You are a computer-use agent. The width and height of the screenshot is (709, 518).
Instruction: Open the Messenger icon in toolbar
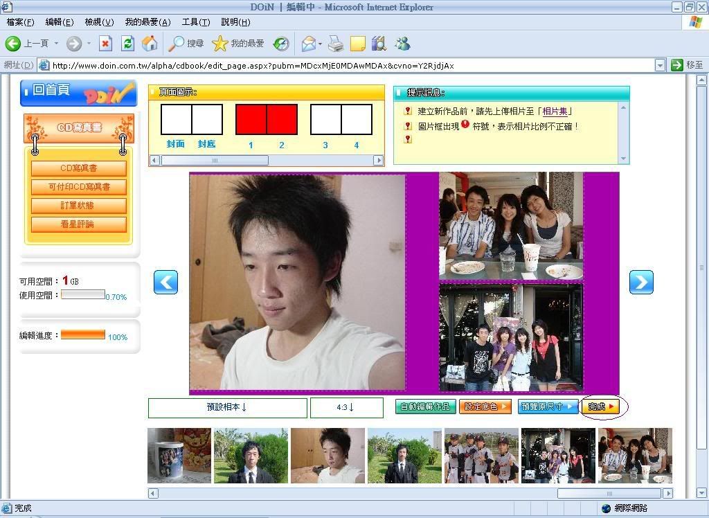pyautogui.click(x=402, y=44)
